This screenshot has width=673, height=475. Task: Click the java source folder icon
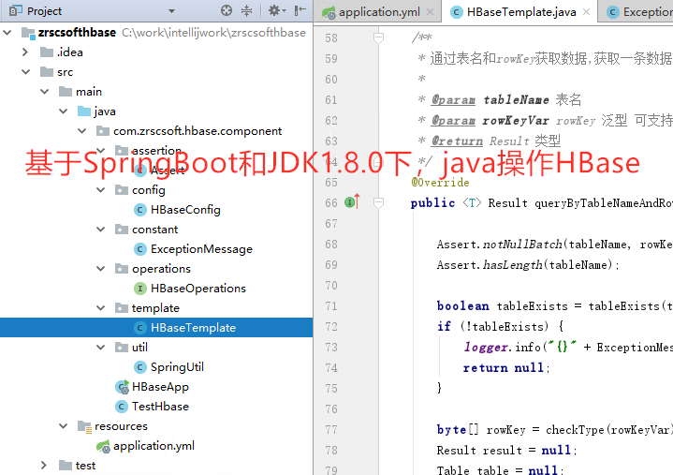pyautogui.click(x=83, y=111)
